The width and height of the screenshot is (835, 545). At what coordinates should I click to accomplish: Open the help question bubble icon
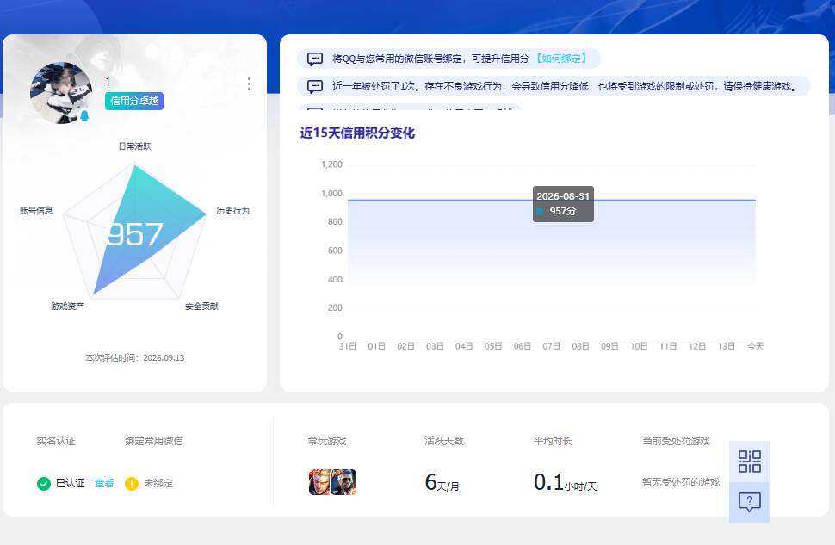click(x=749, y=502)
